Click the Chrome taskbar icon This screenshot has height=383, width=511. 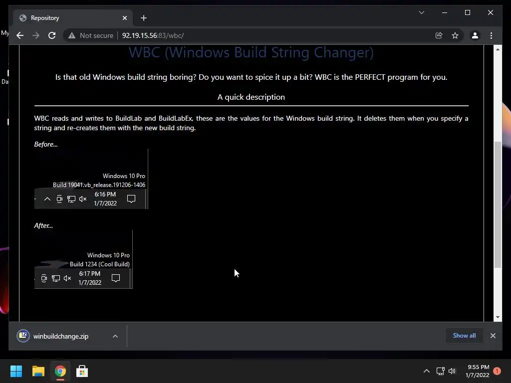pyautogui.click(x=60, y=371)
